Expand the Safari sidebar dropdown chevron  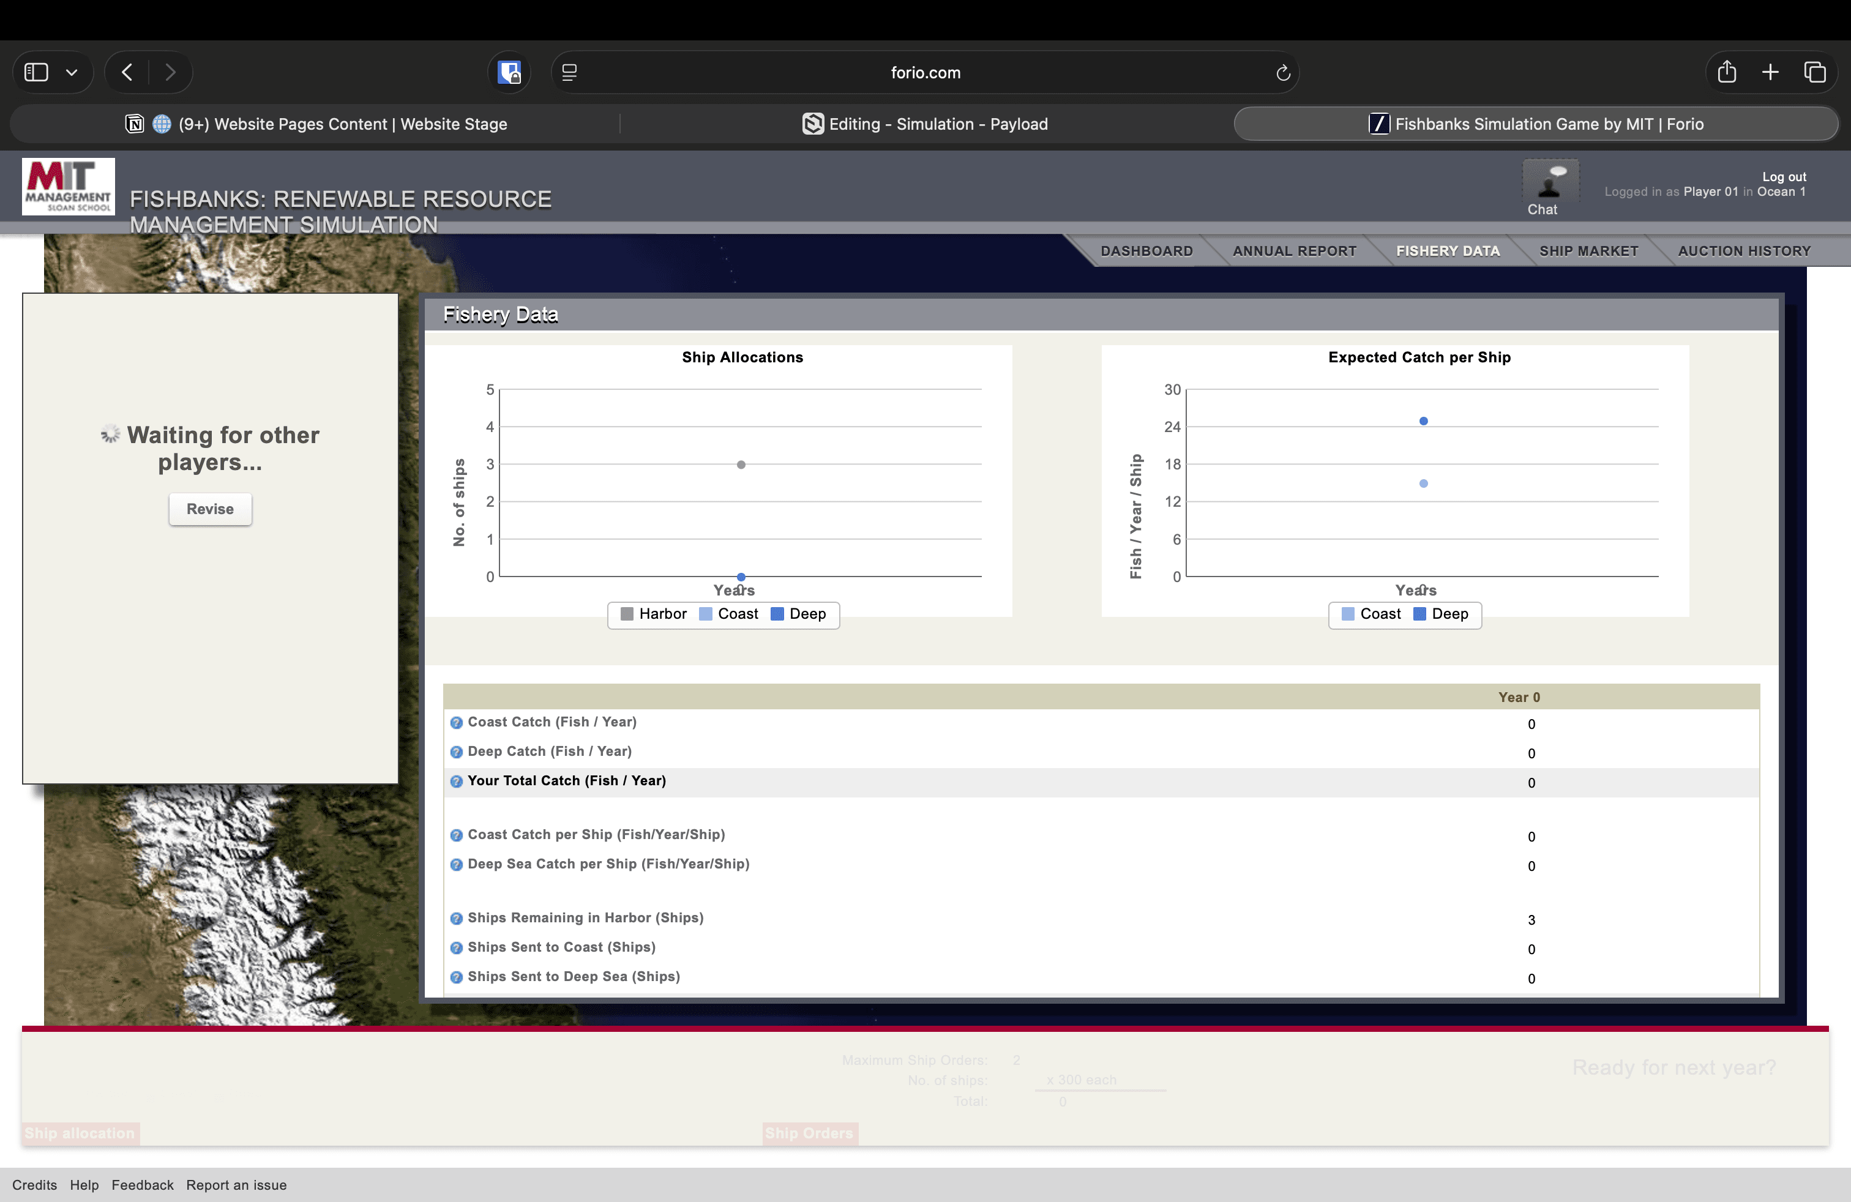[72, 72]
